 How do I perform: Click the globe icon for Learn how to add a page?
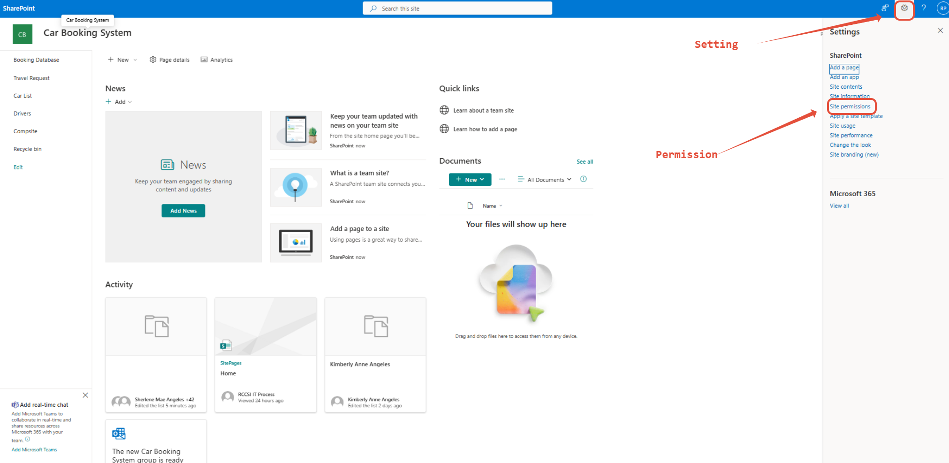pos(444,129)
